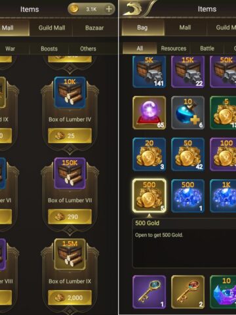Switch to the Bag tab
236x315 pixels.
[x=142, y=28]
